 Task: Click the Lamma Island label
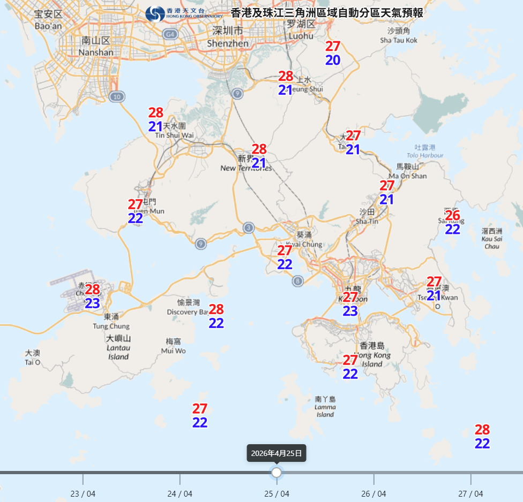(325, 407)
